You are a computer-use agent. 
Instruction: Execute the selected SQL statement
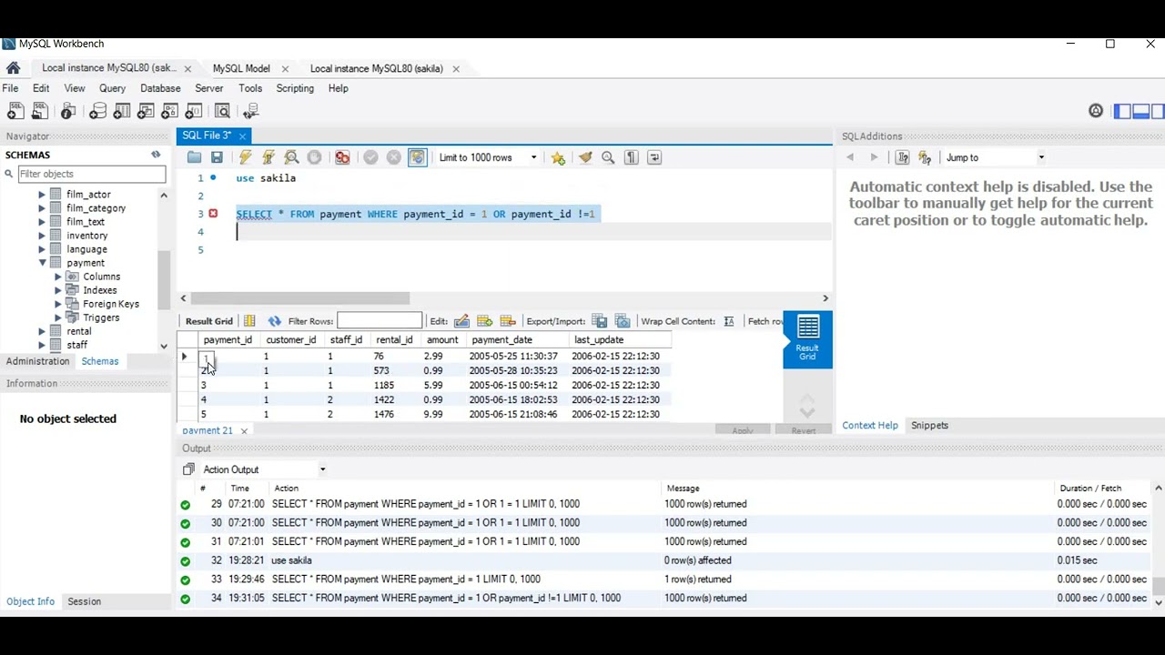(246, 157)
